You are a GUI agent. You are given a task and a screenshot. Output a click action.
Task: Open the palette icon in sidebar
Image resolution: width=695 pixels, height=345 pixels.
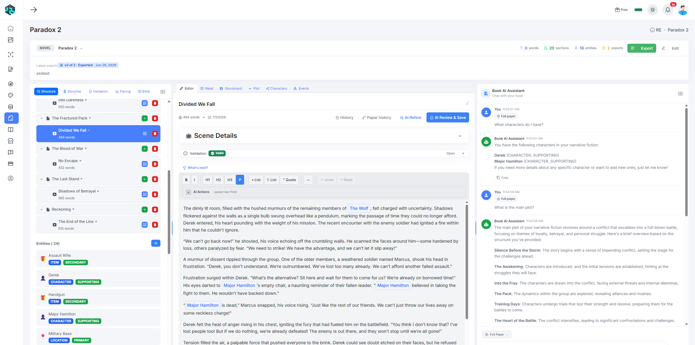pyautogui.click(x=11, y=95)
